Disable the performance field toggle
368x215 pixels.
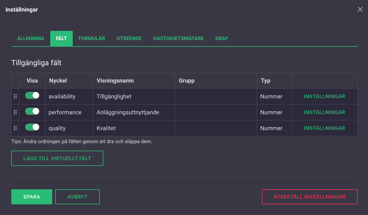coord(32,111)
